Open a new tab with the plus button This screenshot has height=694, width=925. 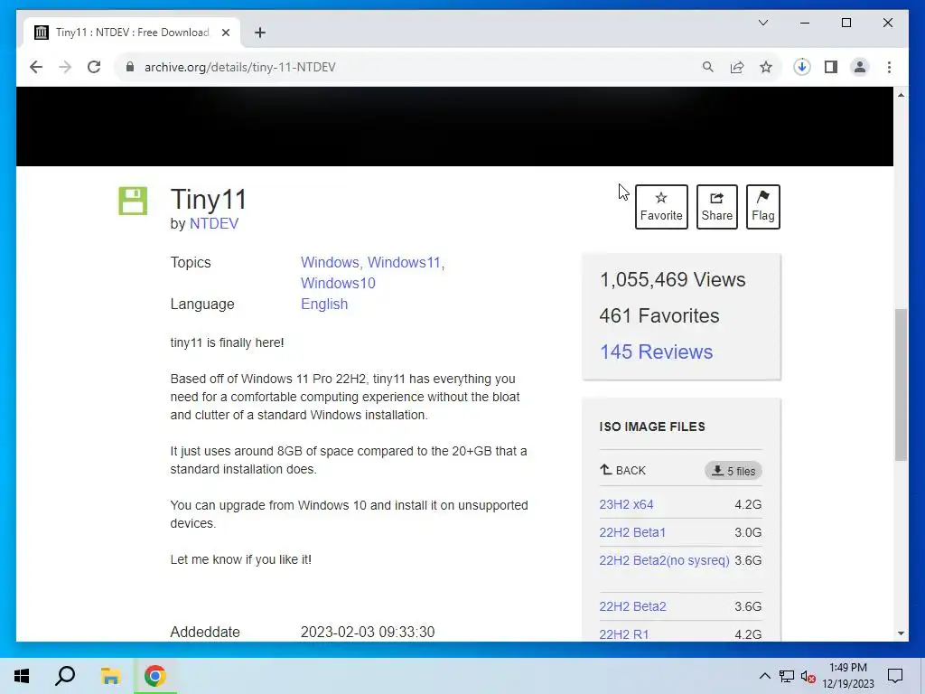(x=260, y=33)
